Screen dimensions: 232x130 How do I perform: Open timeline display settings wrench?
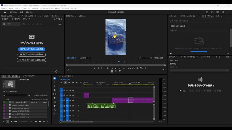coord(77,83)
